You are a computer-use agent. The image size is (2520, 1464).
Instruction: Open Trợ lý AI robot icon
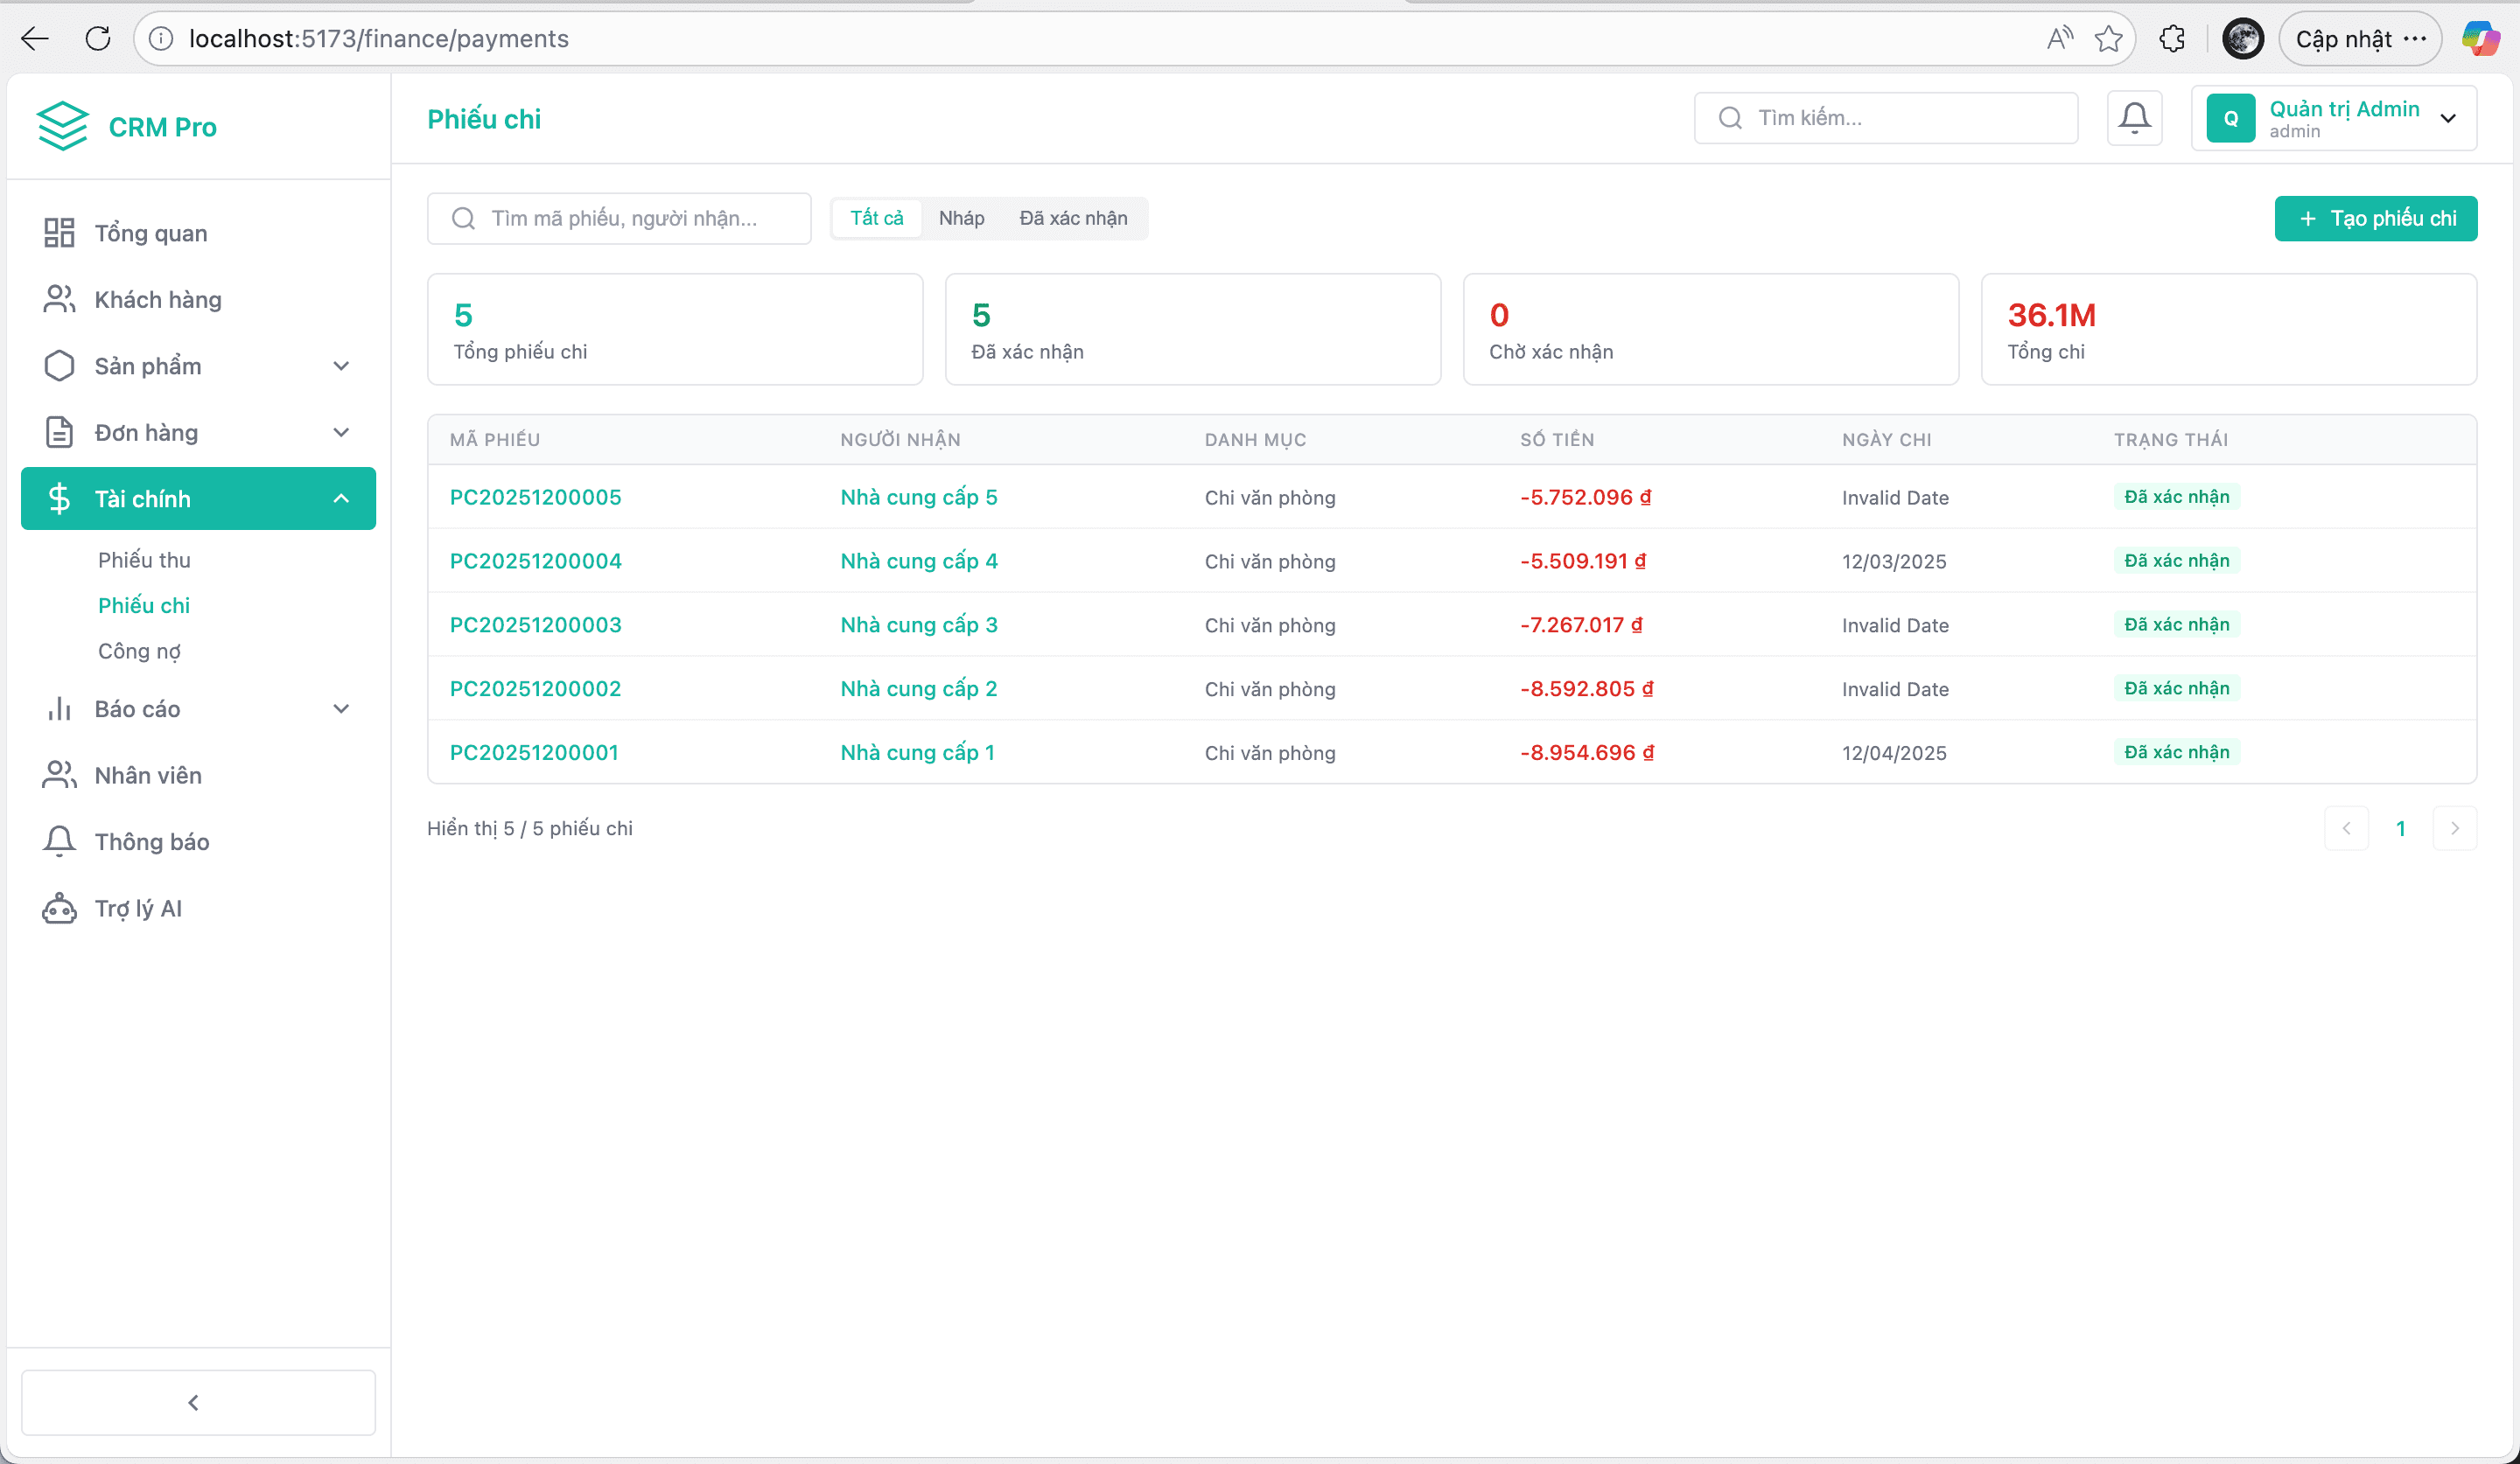pyautogui.click(x=59, y=909)
